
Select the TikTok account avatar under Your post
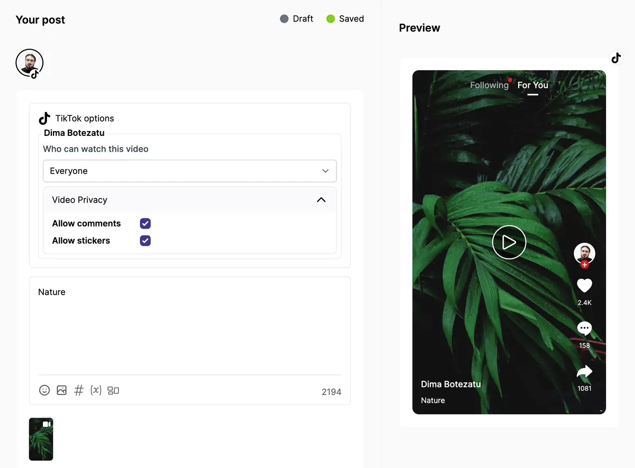coord(30,63)
